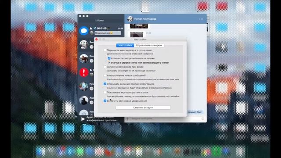Close the Настройки settings dialog
Screen dimensions: 281x158
coord(97,39)
